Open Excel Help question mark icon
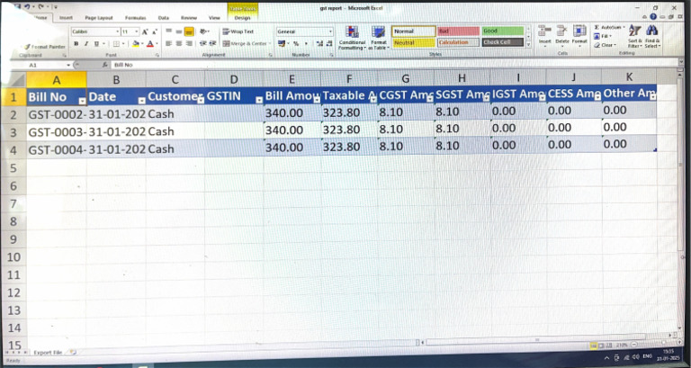Image resolution: width=691 pixels, height=368 pixels. 653,17
